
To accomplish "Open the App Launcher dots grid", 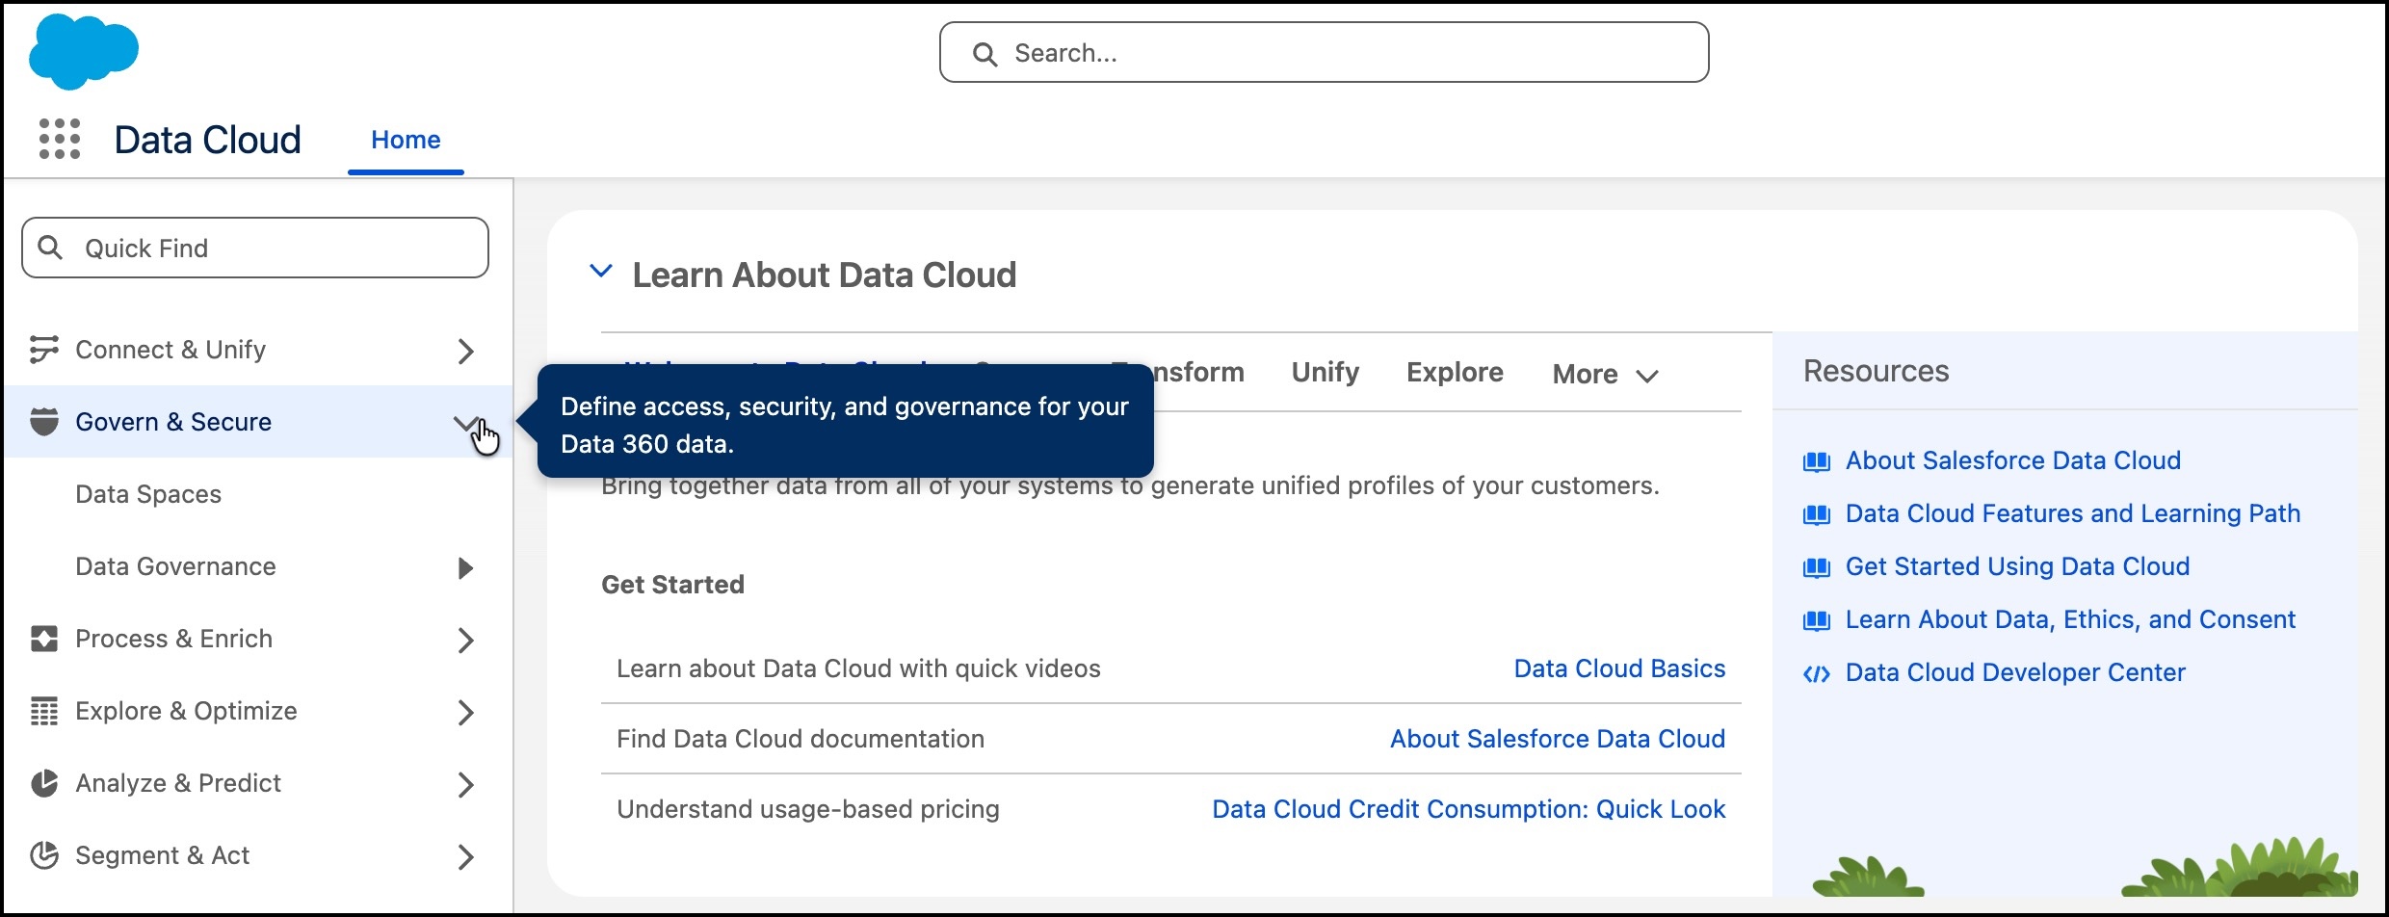I will click(x=59, y=139).
